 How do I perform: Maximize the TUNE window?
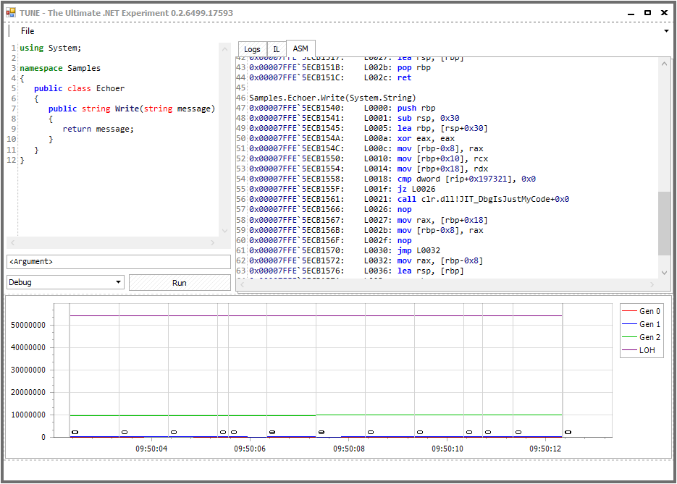click(x=647, y=12)
